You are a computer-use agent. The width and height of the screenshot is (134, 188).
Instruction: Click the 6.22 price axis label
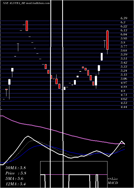(124, 26)
